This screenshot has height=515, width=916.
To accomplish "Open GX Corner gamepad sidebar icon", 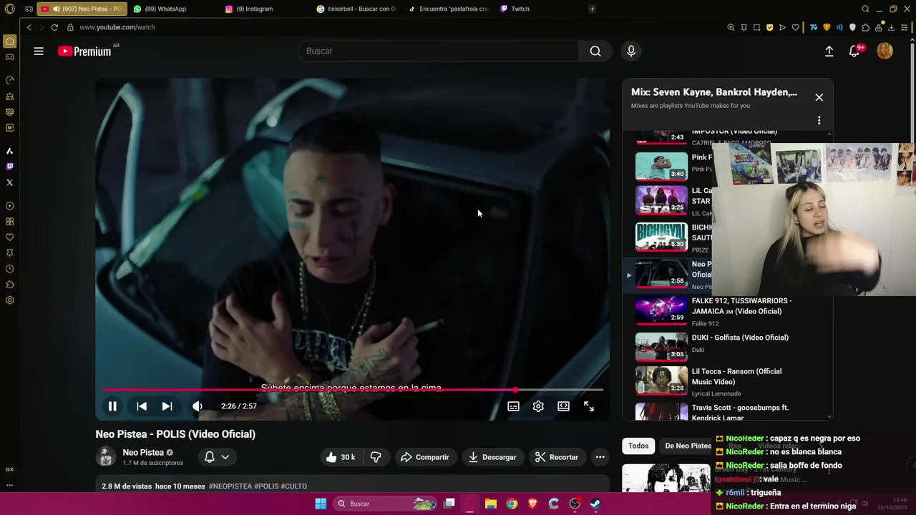I will pos(9,57).
